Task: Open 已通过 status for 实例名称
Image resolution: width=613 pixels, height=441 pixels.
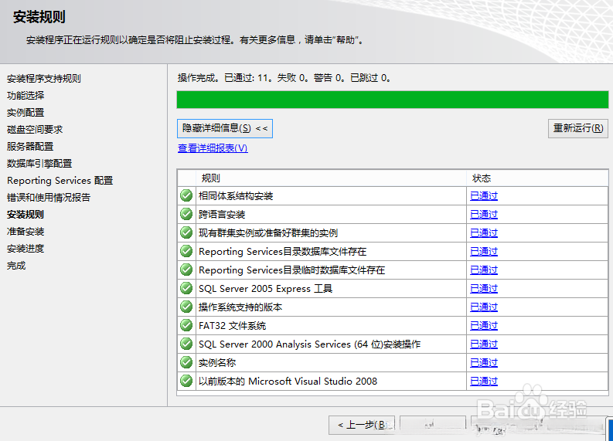Action: click(x=484, y=362)
